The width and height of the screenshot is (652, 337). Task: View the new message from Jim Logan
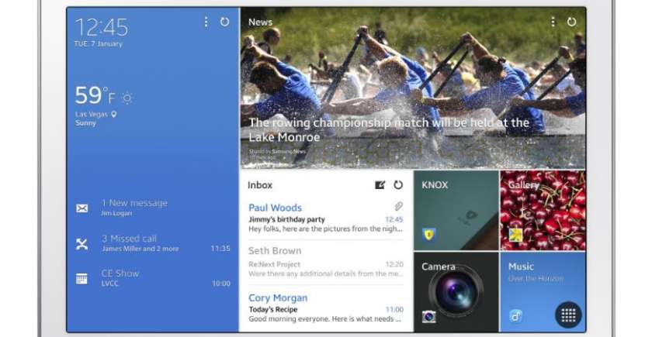point(134,208)
